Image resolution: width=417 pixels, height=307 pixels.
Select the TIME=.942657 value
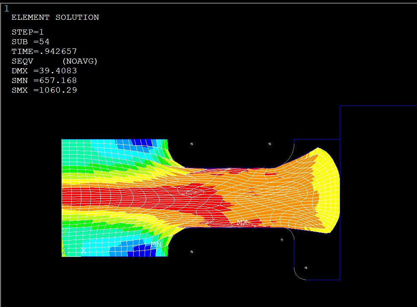click(x=44, y=51)
